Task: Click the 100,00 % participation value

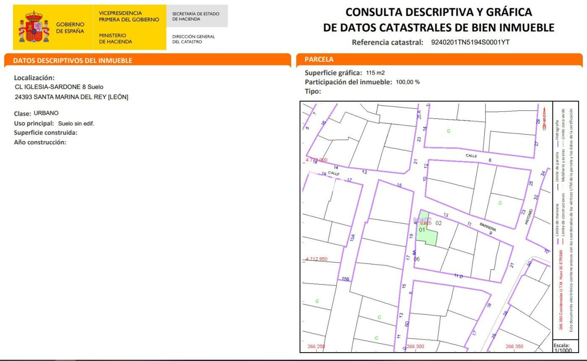Action: pos(408,82)
